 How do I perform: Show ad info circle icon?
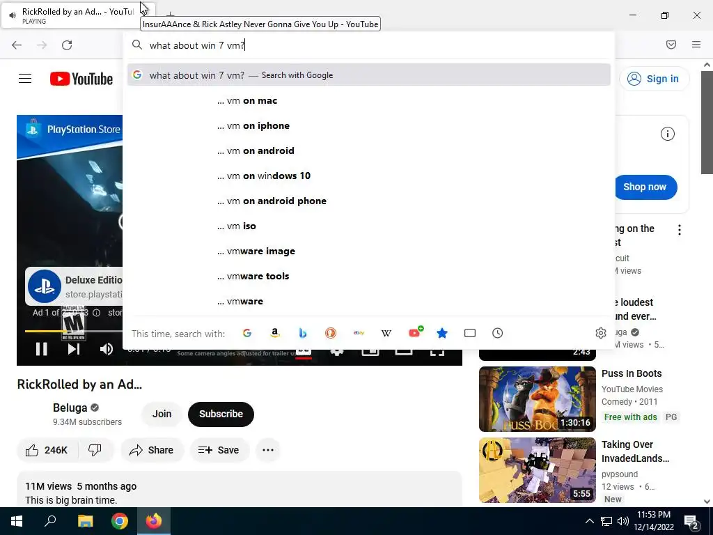pos(668,134)
